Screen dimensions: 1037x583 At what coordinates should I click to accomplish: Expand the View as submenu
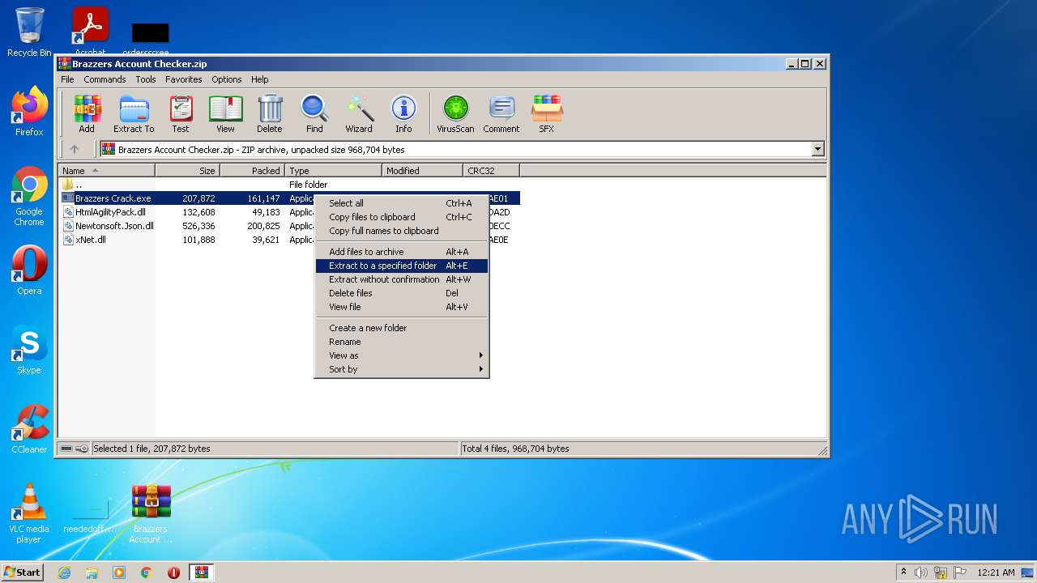point(402,355)
